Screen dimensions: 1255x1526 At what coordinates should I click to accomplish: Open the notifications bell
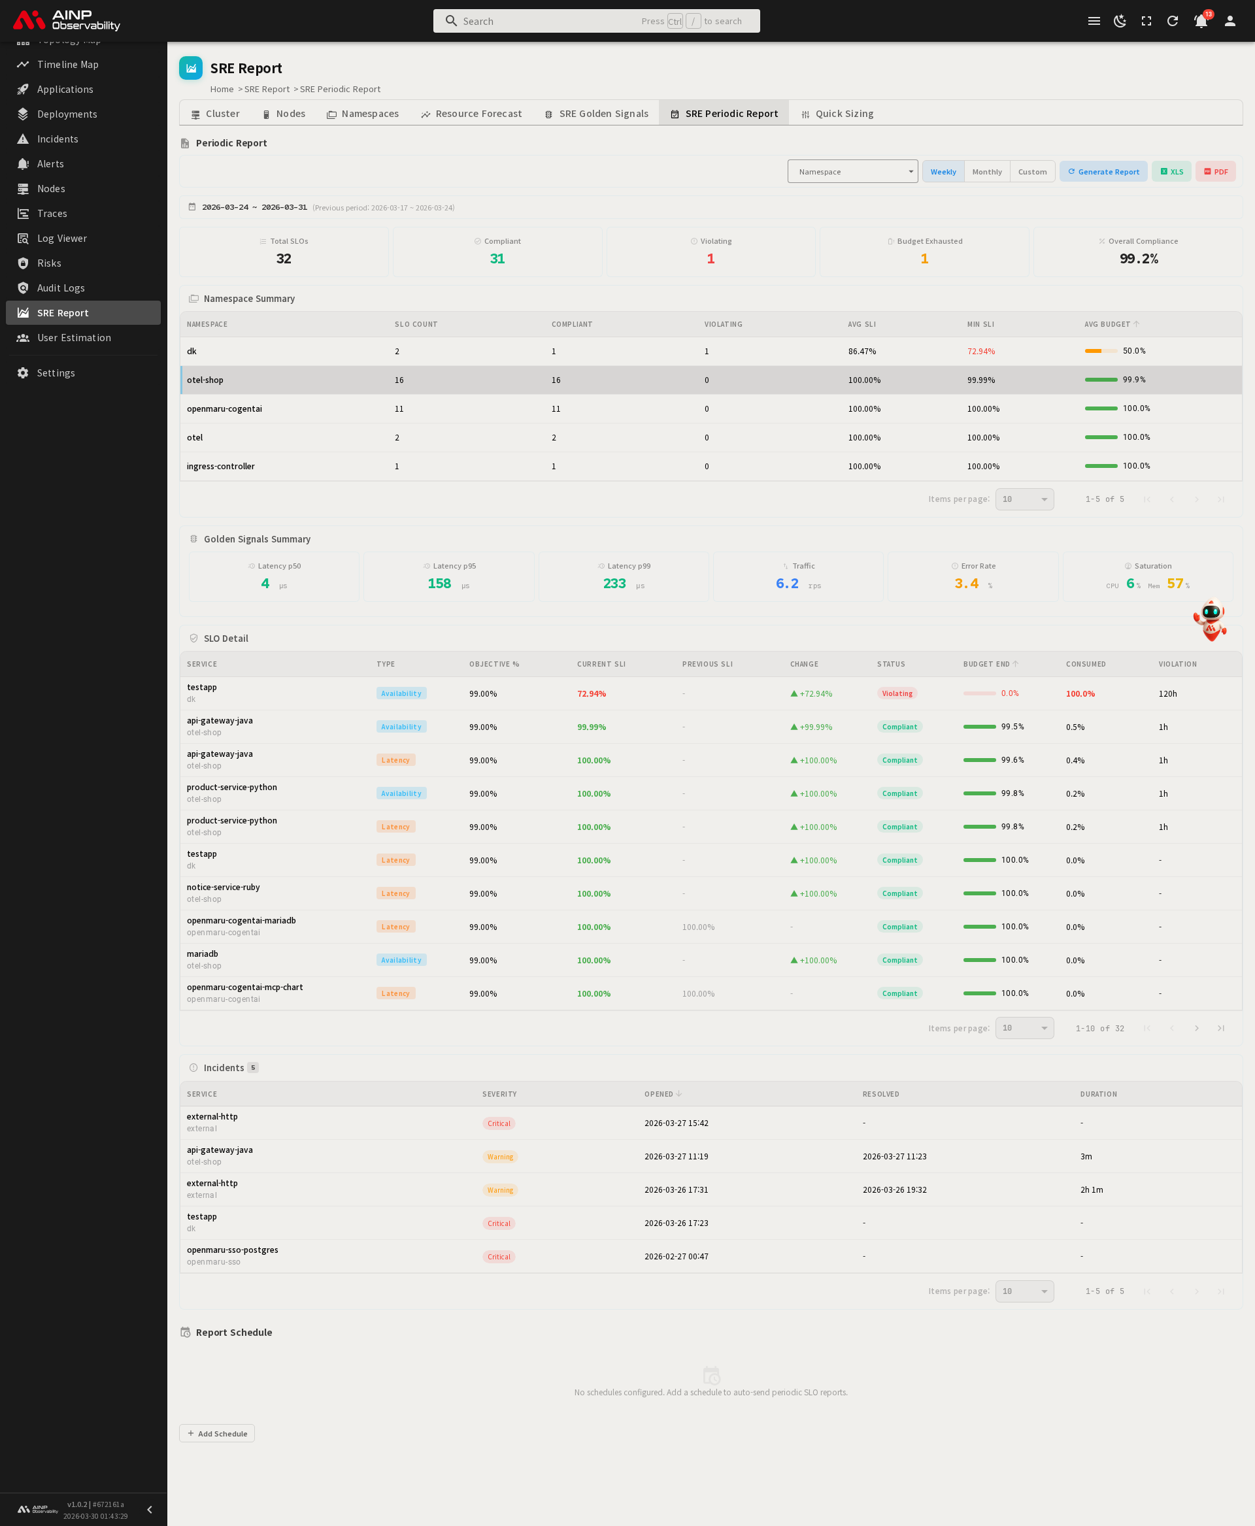[1200, 21]
